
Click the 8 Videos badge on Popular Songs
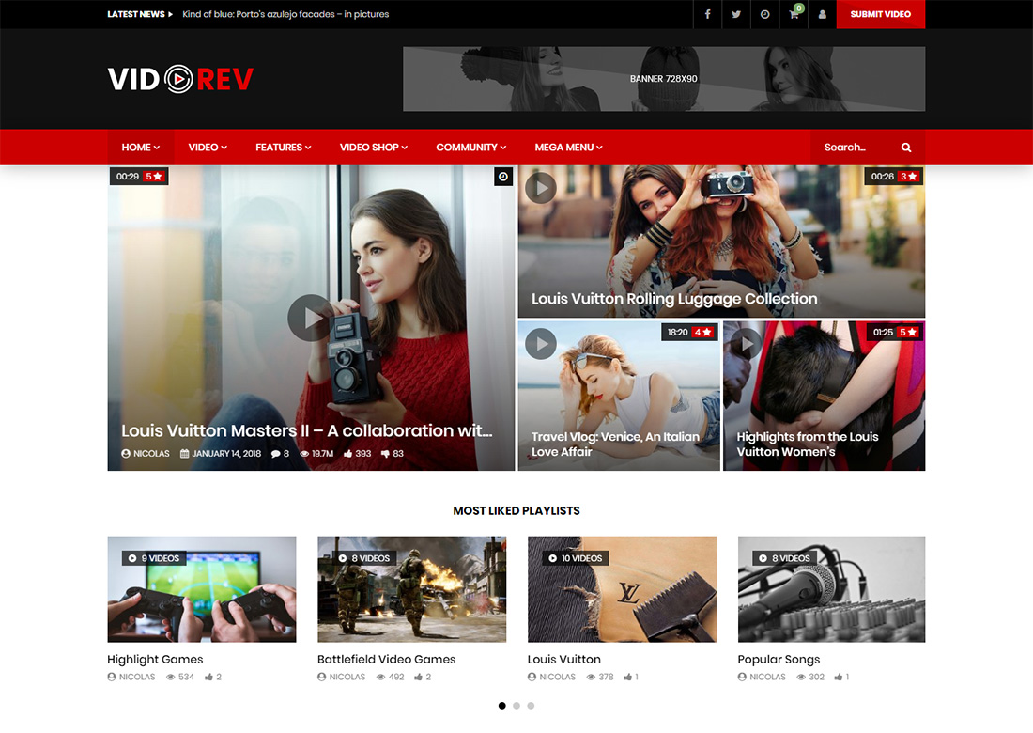[785, 558]
